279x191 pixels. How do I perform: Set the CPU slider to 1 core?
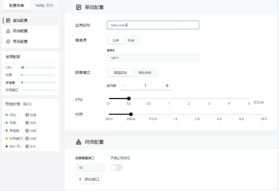click(169, 99)
